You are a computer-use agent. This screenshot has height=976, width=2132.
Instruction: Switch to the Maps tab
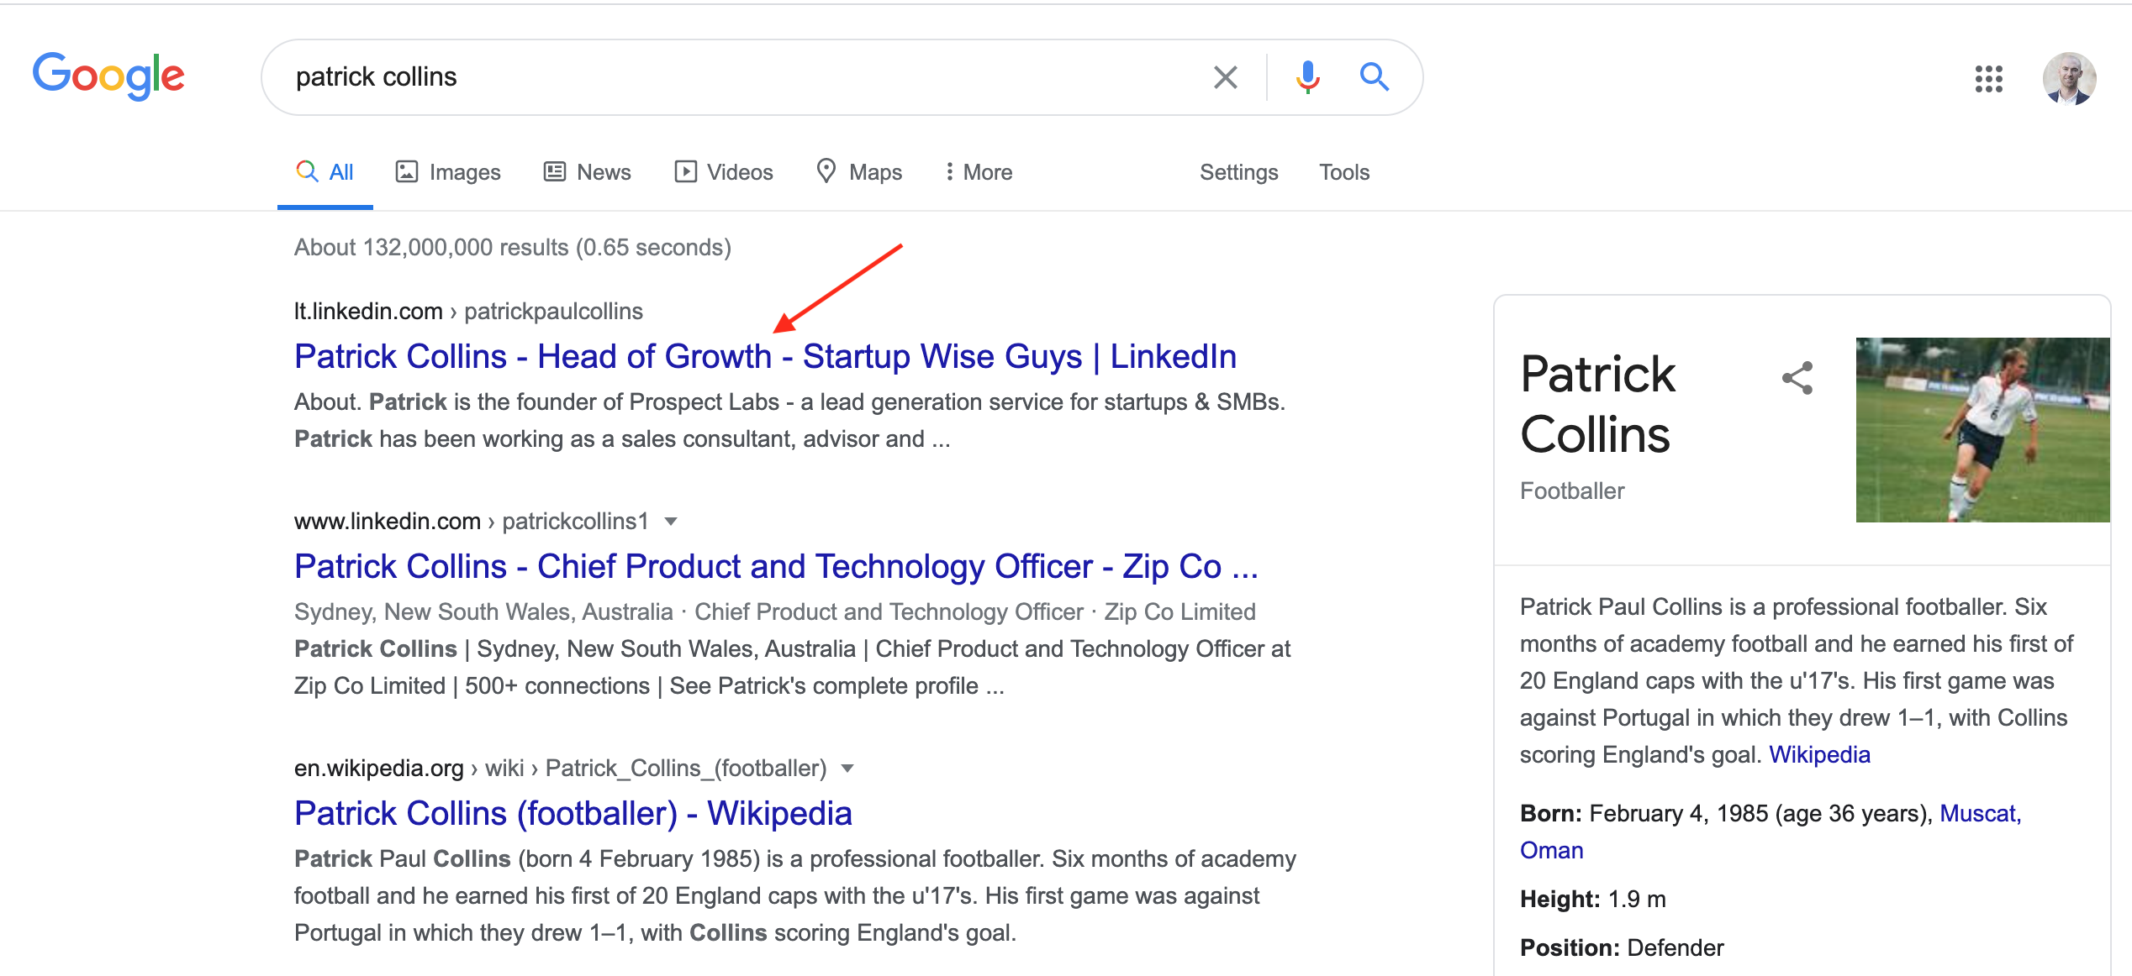click(x=859, y=172)
